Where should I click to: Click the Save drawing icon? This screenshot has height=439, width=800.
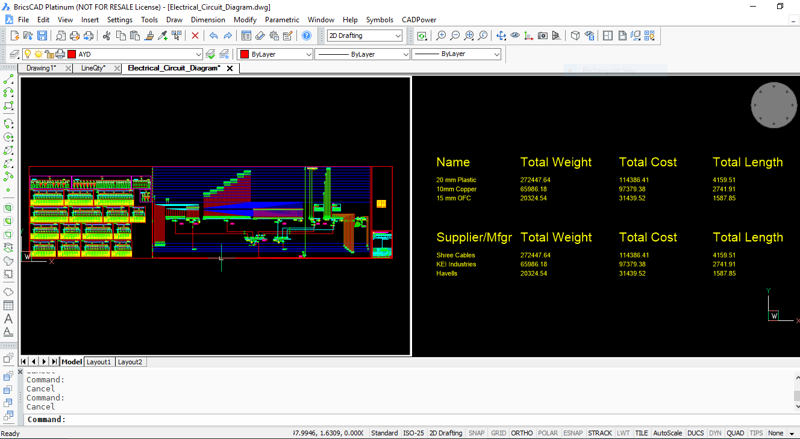(x=42, y=36)
